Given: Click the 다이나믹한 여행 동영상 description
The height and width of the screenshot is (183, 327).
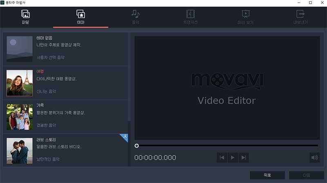Looking at the screenshot, I should pyautogui.click(x=56, y=79).
